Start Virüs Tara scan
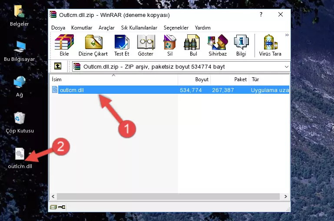 coord(270,45)
